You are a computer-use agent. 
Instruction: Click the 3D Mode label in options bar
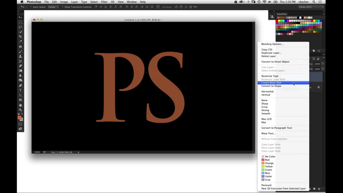[167, 7]
